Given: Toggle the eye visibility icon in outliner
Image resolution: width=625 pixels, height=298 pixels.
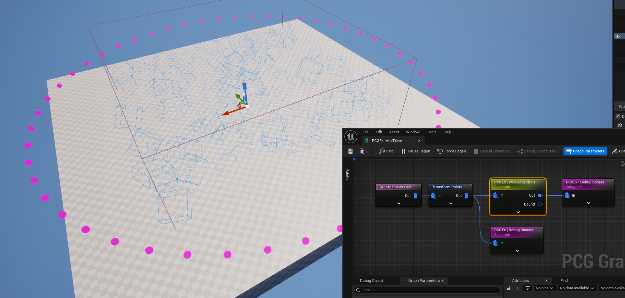Looking at the screenshot, I should [x=618, y=36].
